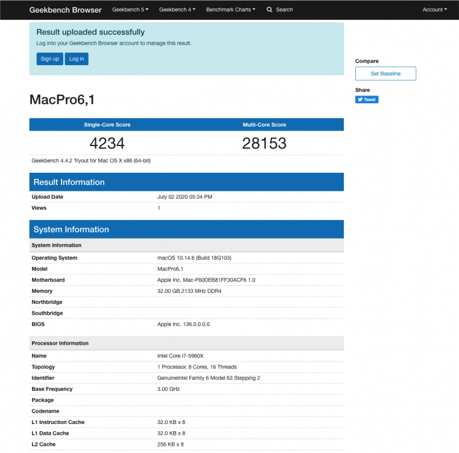Select motherboard Mac-F60DEB81FF30ACF6 1.0 value
The height and width of the screenshot is (453, 459).
206,280
